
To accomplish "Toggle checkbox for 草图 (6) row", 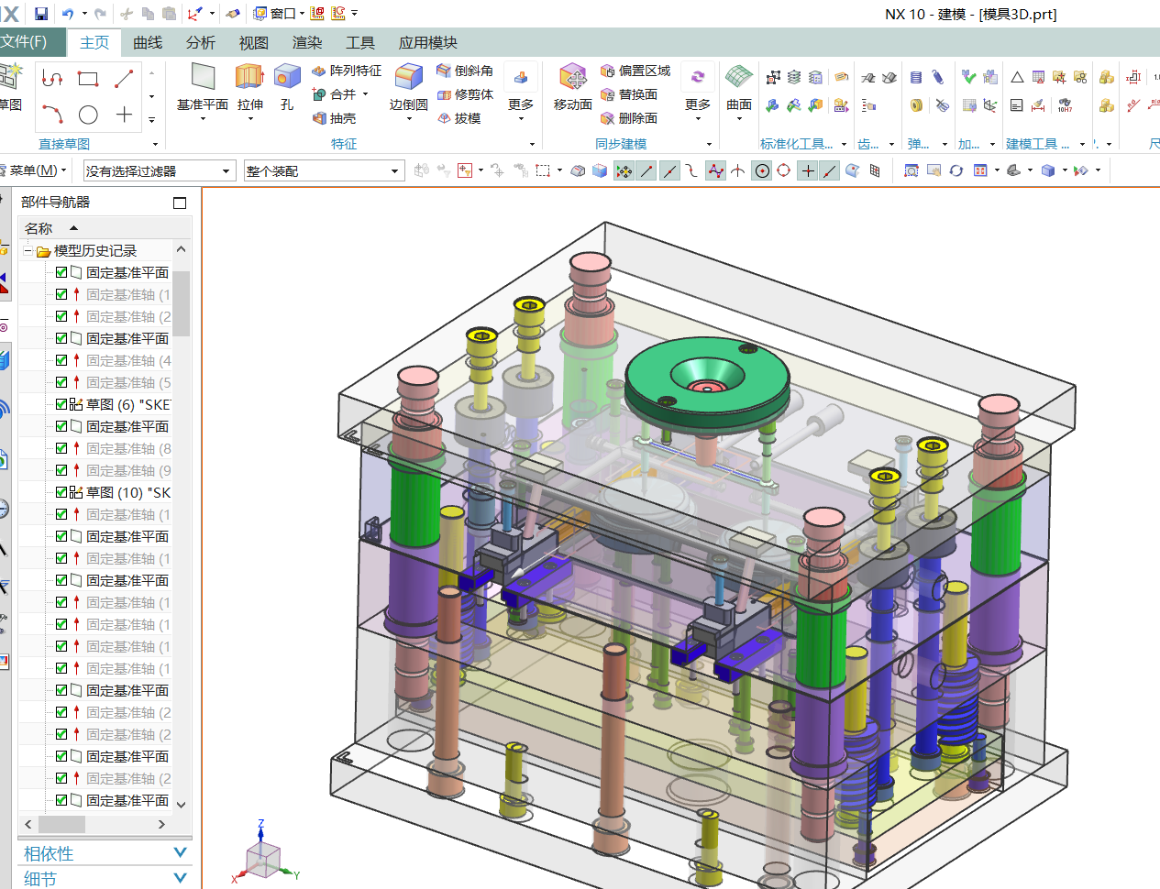I will (x=61, y=404).
